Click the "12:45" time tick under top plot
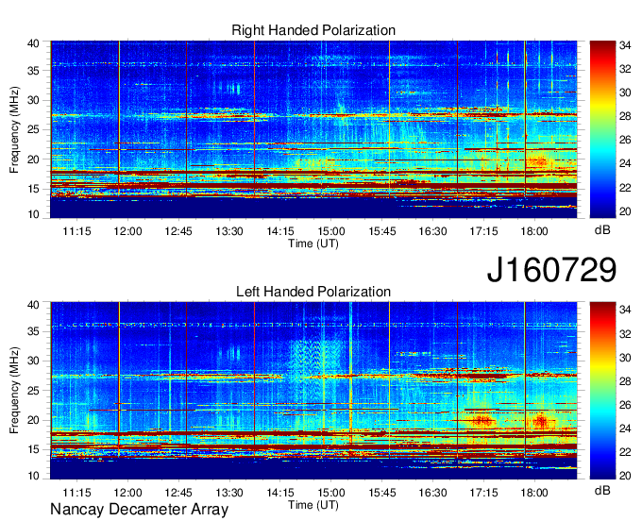642x521 pixels. click(x=178, y=231)
